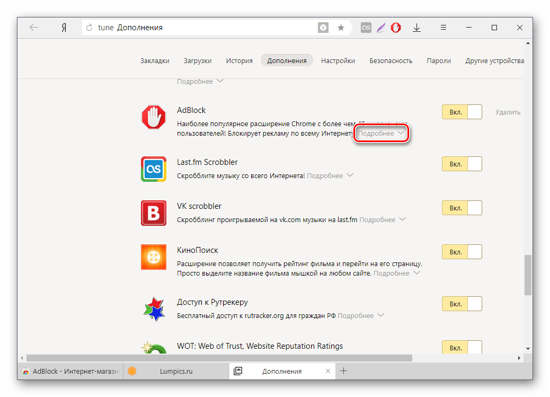This screenshot has height=397, width=550.
Task: Turn off Last.fm Scrobbler toggle
Action: (x=462, y=164)
